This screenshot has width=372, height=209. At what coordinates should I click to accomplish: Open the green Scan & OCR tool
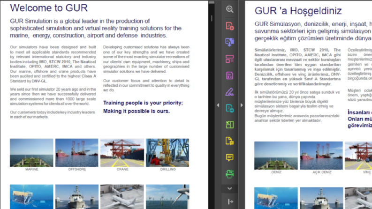pos(229,174)
